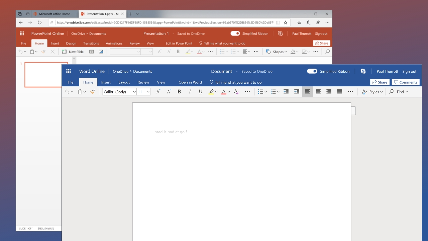Screen dimensions: 428x241
Task: Open Skype icon in Word header
Action: click(363, 71)
